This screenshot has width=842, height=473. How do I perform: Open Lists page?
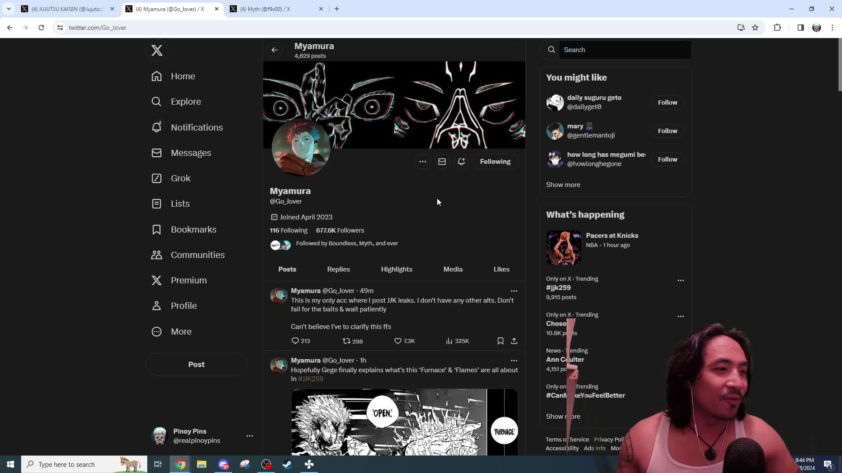170,204
